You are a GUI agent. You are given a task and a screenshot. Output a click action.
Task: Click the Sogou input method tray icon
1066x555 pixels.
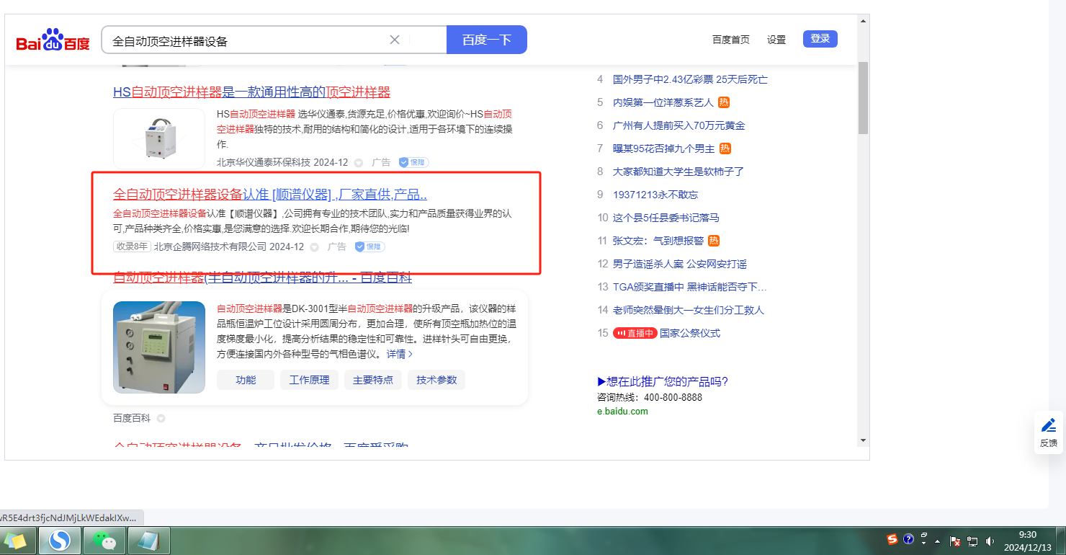click(x=892, y=539)
